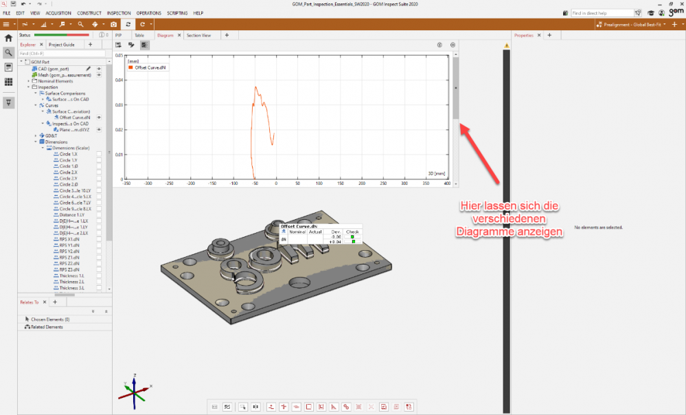The height and width of the screenshot is (415, 686).
Task: Click the graduation cap training icon
Action: (651, 13)
